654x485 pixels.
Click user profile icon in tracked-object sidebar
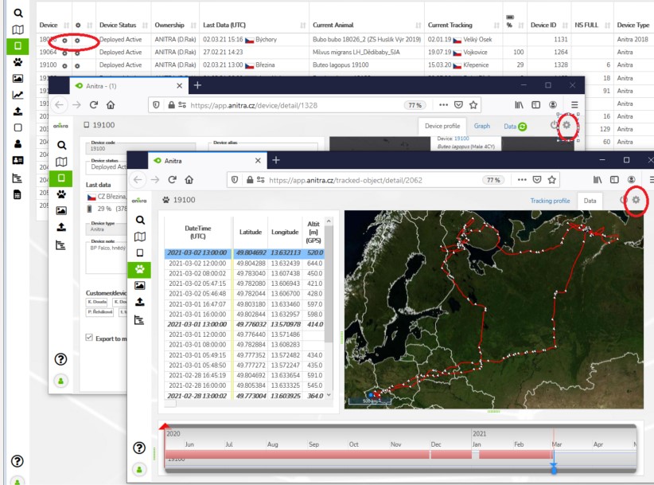click(x=139, y=470)
